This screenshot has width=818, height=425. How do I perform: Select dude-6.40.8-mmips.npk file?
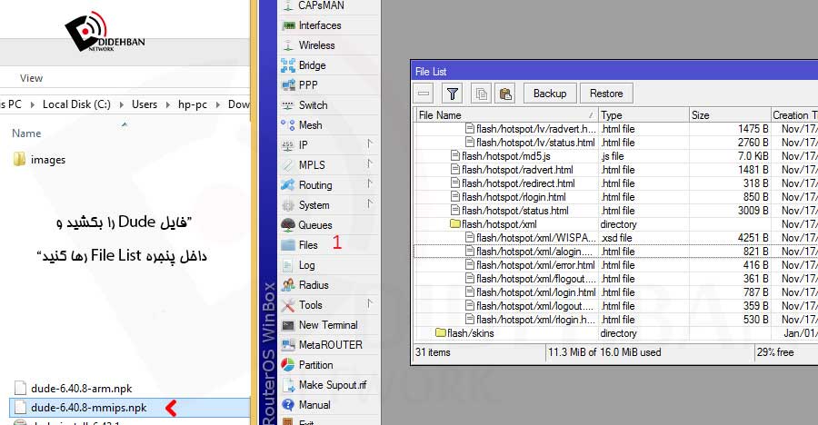tap(129, 408)
